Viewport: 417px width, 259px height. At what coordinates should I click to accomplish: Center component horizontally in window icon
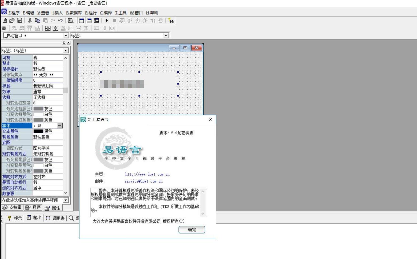pos(48,28)
